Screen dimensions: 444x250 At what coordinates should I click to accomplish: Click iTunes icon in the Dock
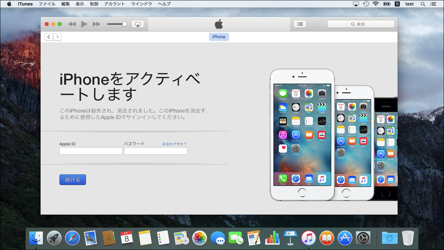point(309,238)
